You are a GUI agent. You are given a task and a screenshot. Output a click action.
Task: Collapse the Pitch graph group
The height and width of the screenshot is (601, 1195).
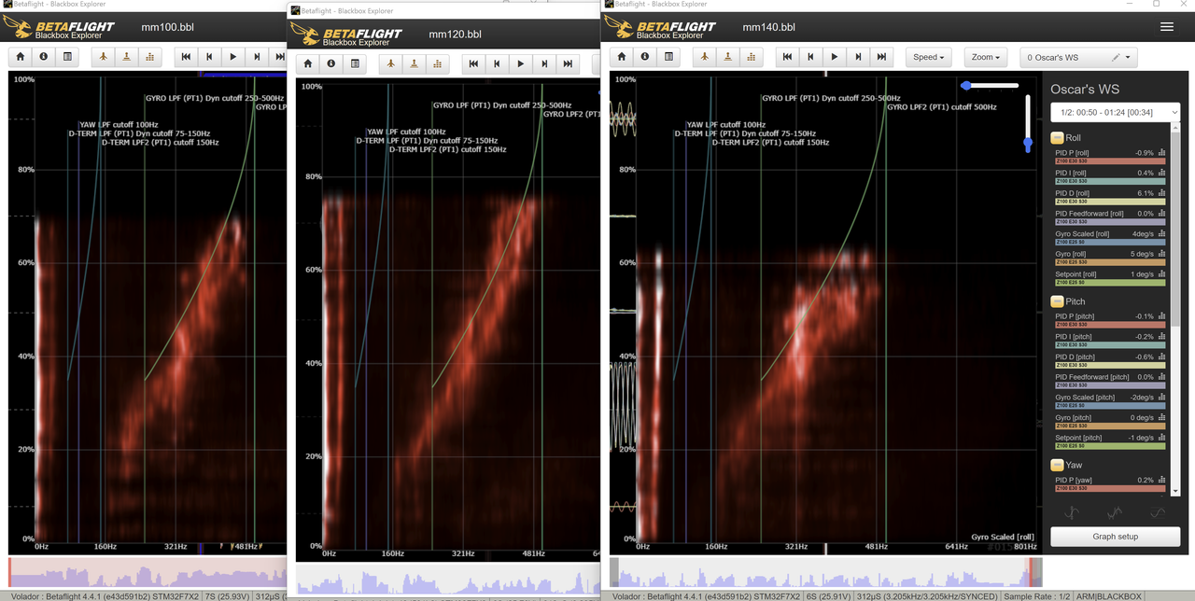pos(1057,301)
